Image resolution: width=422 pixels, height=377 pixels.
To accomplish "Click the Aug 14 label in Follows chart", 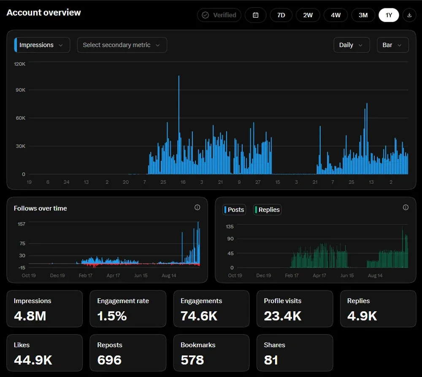I will click(169, 275).
